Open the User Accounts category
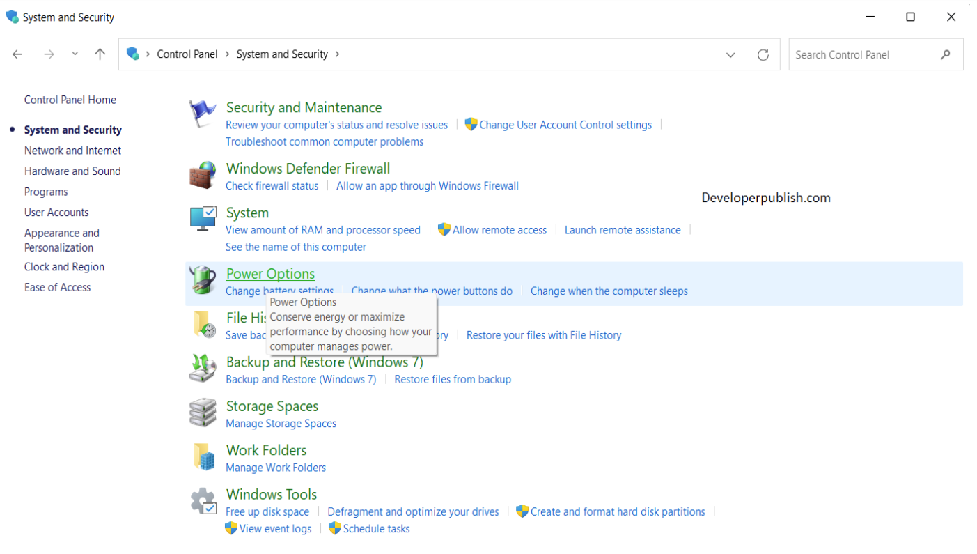The height and width of the screenshot is (554, 977). [56, 212]
